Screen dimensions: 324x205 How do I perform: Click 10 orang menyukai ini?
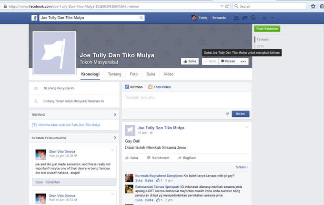(x=59, y=88)
